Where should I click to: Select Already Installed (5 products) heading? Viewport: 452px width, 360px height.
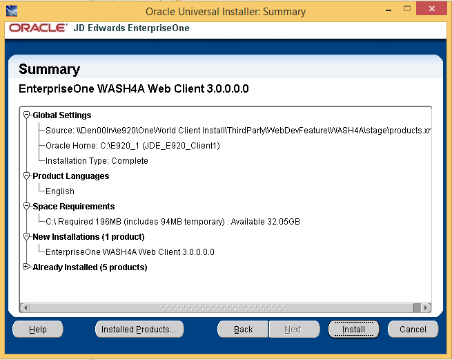tap(90, 267)
